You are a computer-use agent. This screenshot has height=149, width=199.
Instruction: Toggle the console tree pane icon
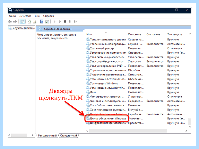coord(22,22)
